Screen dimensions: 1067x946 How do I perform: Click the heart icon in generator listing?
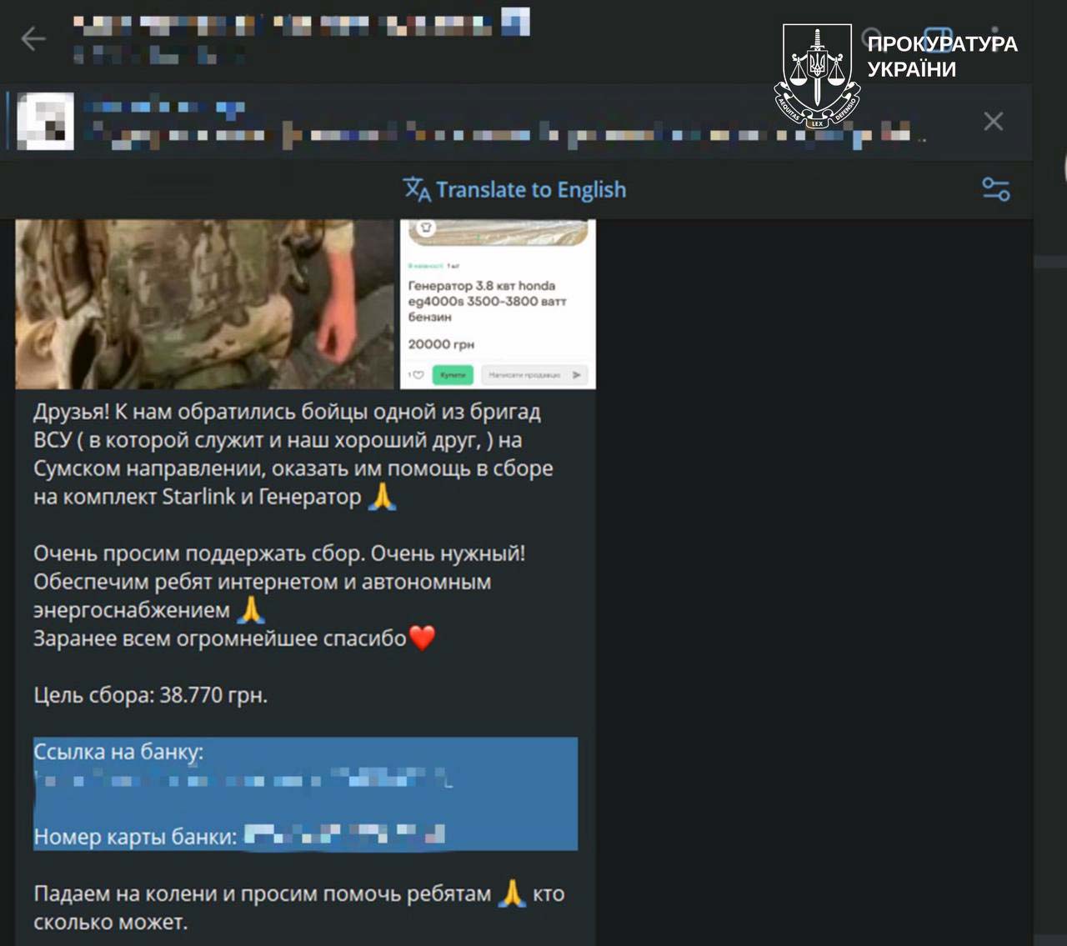point(417,375)
